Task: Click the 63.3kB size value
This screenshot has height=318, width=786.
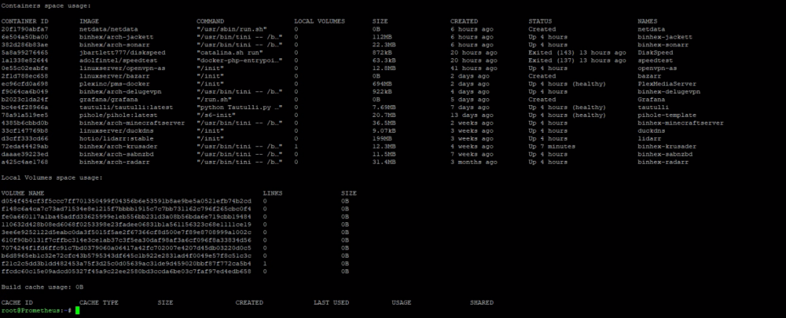Action: [x=384, y=60]
